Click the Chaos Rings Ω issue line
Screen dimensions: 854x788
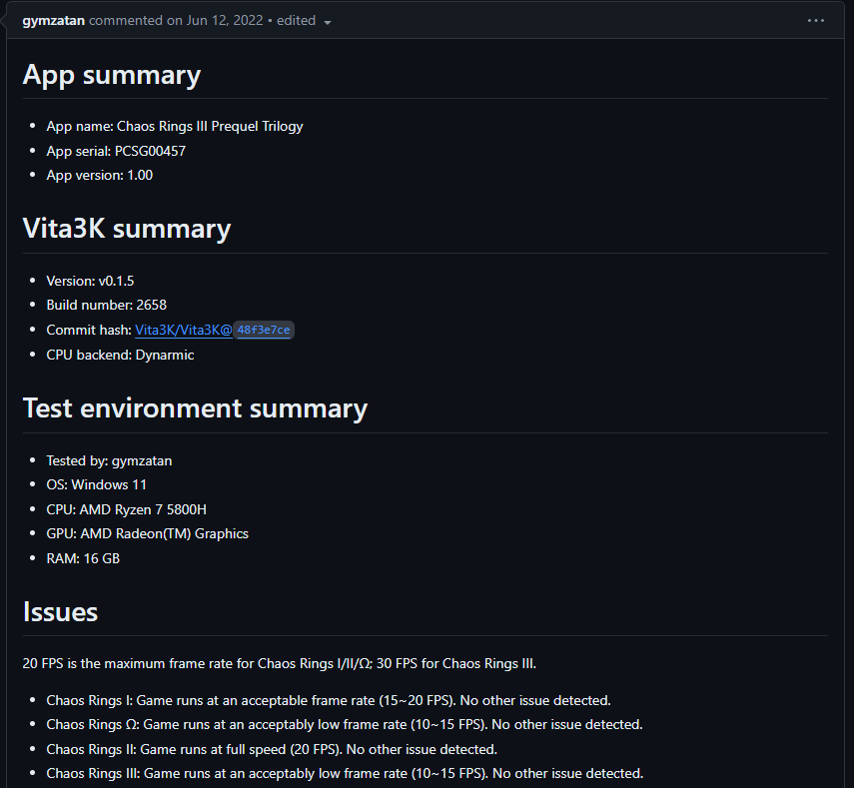(345, 724)
